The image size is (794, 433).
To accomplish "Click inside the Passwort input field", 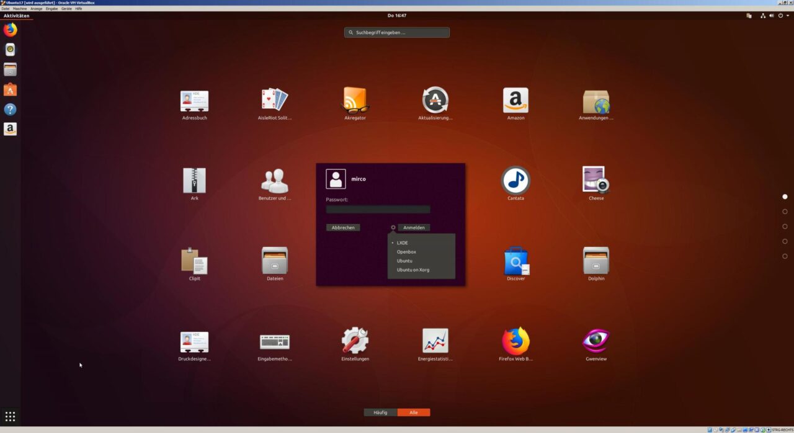I will (377, 209).
